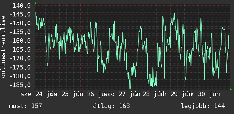
Task: Pick the -170,0 Y-axis tick label
Action: click(x=20, y=58)
